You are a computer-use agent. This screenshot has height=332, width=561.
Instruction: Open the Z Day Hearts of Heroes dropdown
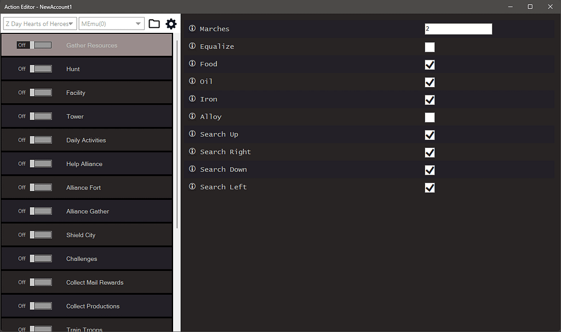[x=39, y=24]
